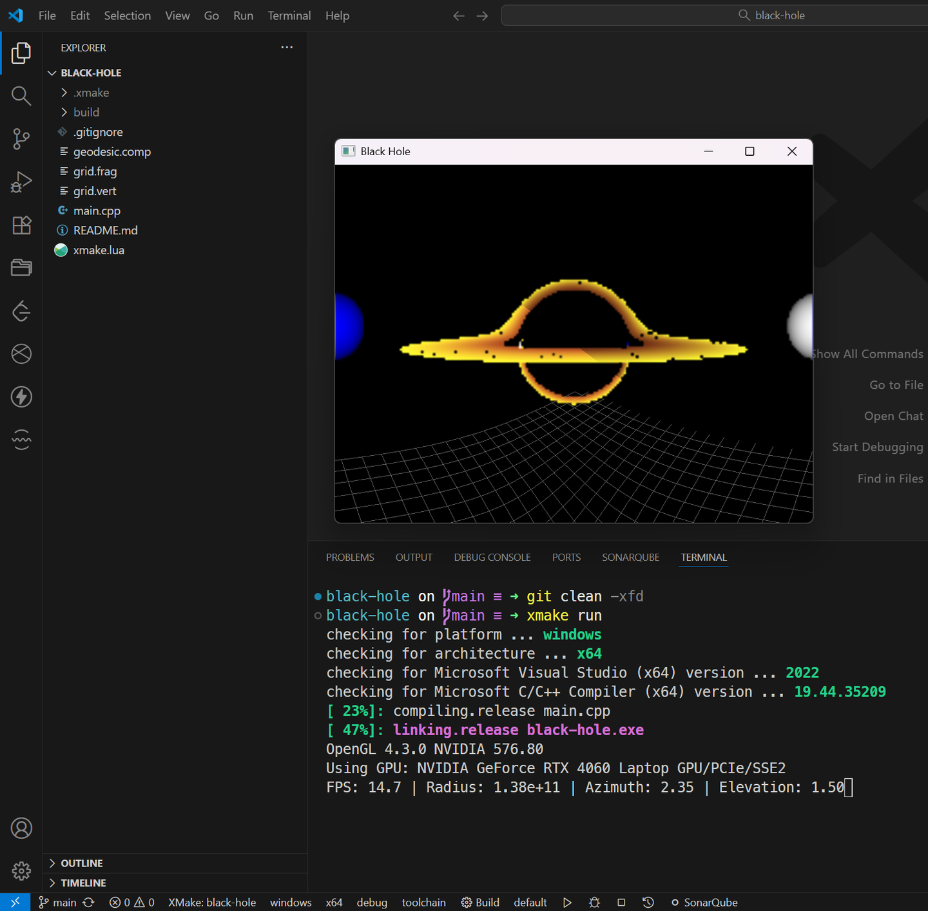Switch to the TERMINAL tab
Screen dimensions: 928x911
tap(703, 557)
